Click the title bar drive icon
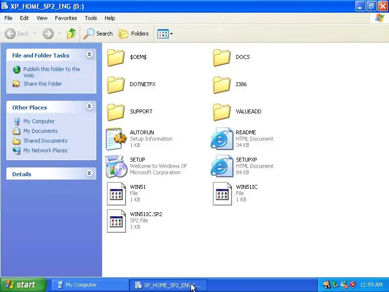This screenshot has width=389, height=292. tap(5, 6)
